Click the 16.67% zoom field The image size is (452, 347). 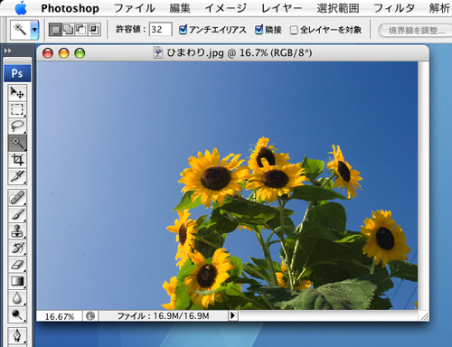pyautogui.click(x=59, y=316)
